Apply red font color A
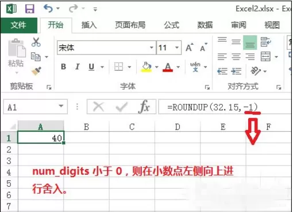The width and height of the screenshot is (293, 212). point(168,67)
